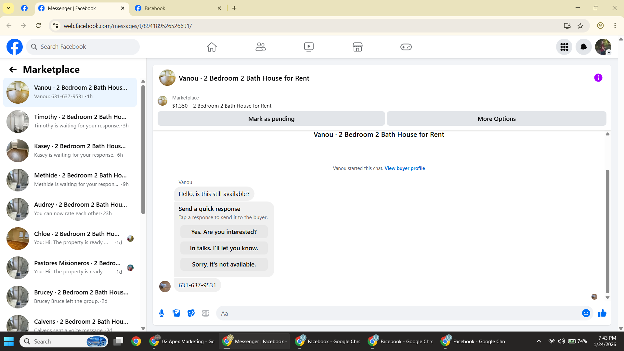The height and width of the screenshot is (351, 624).
Task: Open the emoji picker in message box
Action: point(586,313)
